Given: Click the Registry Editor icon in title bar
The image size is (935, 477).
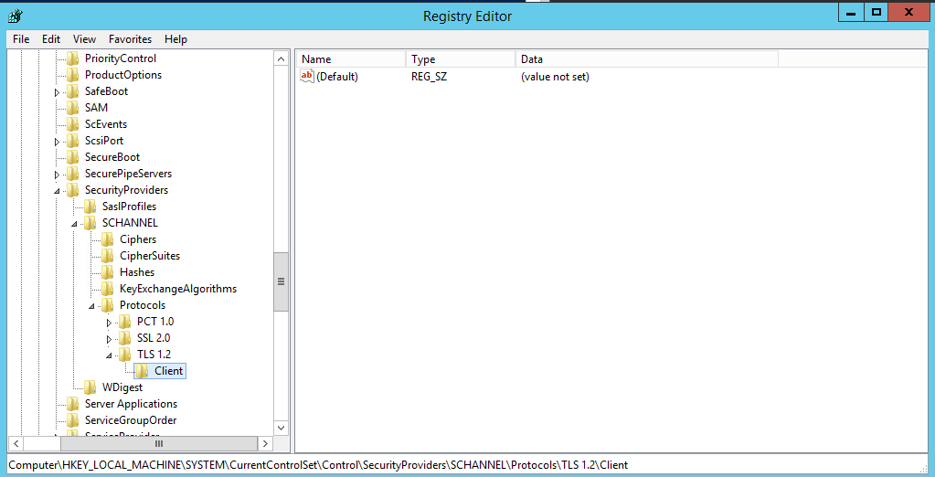Looking at the screenshot, I should click(16, 16).
